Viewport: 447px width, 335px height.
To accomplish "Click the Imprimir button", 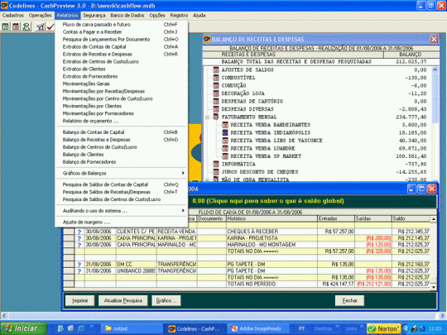I will click(79, 300).
